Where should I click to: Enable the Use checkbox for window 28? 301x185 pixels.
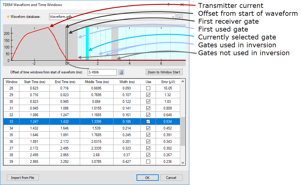(148, 88)
